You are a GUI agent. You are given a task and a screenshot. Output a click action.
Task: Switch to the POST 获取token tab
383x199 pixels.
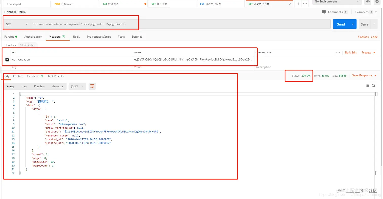[x=75, y=4]
